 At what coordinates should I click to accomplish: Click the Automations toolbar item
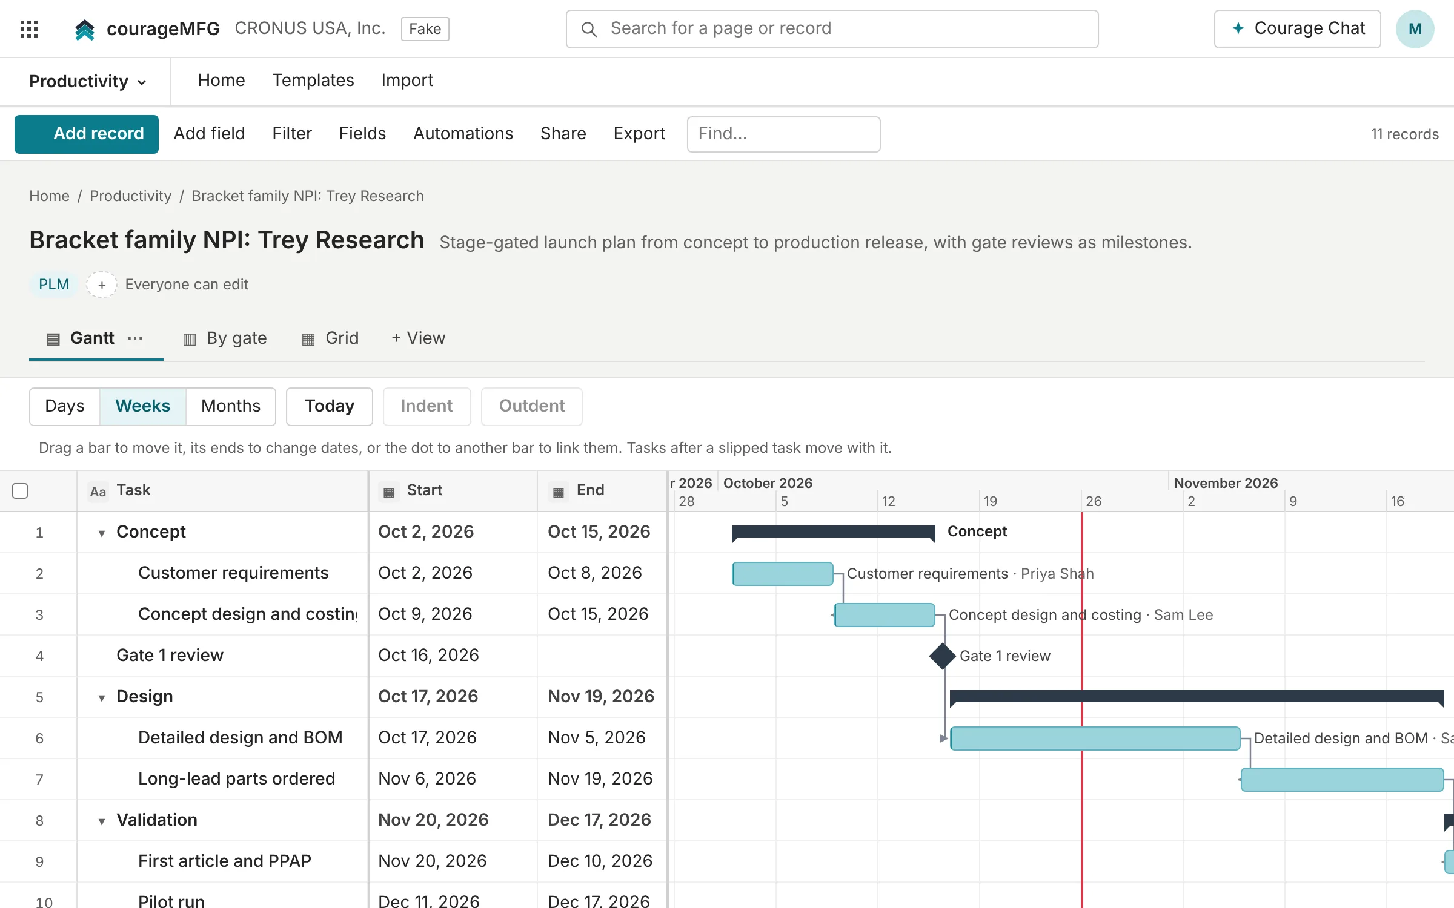click(463, 134)
